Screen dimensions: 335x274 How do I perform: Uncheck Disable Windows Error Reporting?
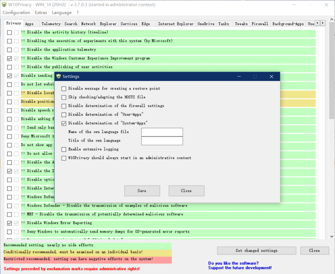coord(9,223)
